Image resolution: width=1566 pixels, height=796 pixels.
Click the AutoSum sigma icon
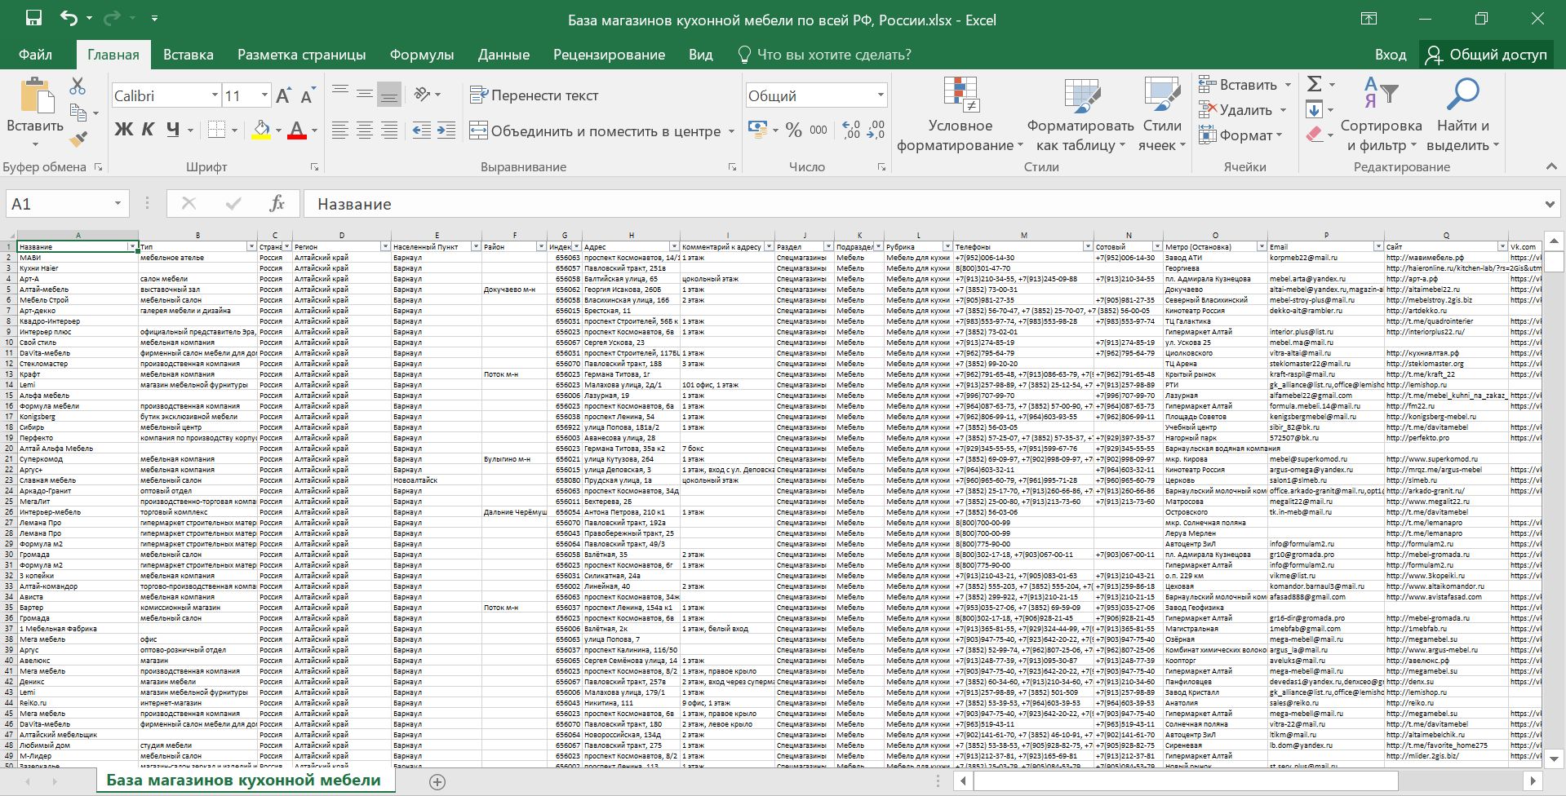tap(1314, 84)
